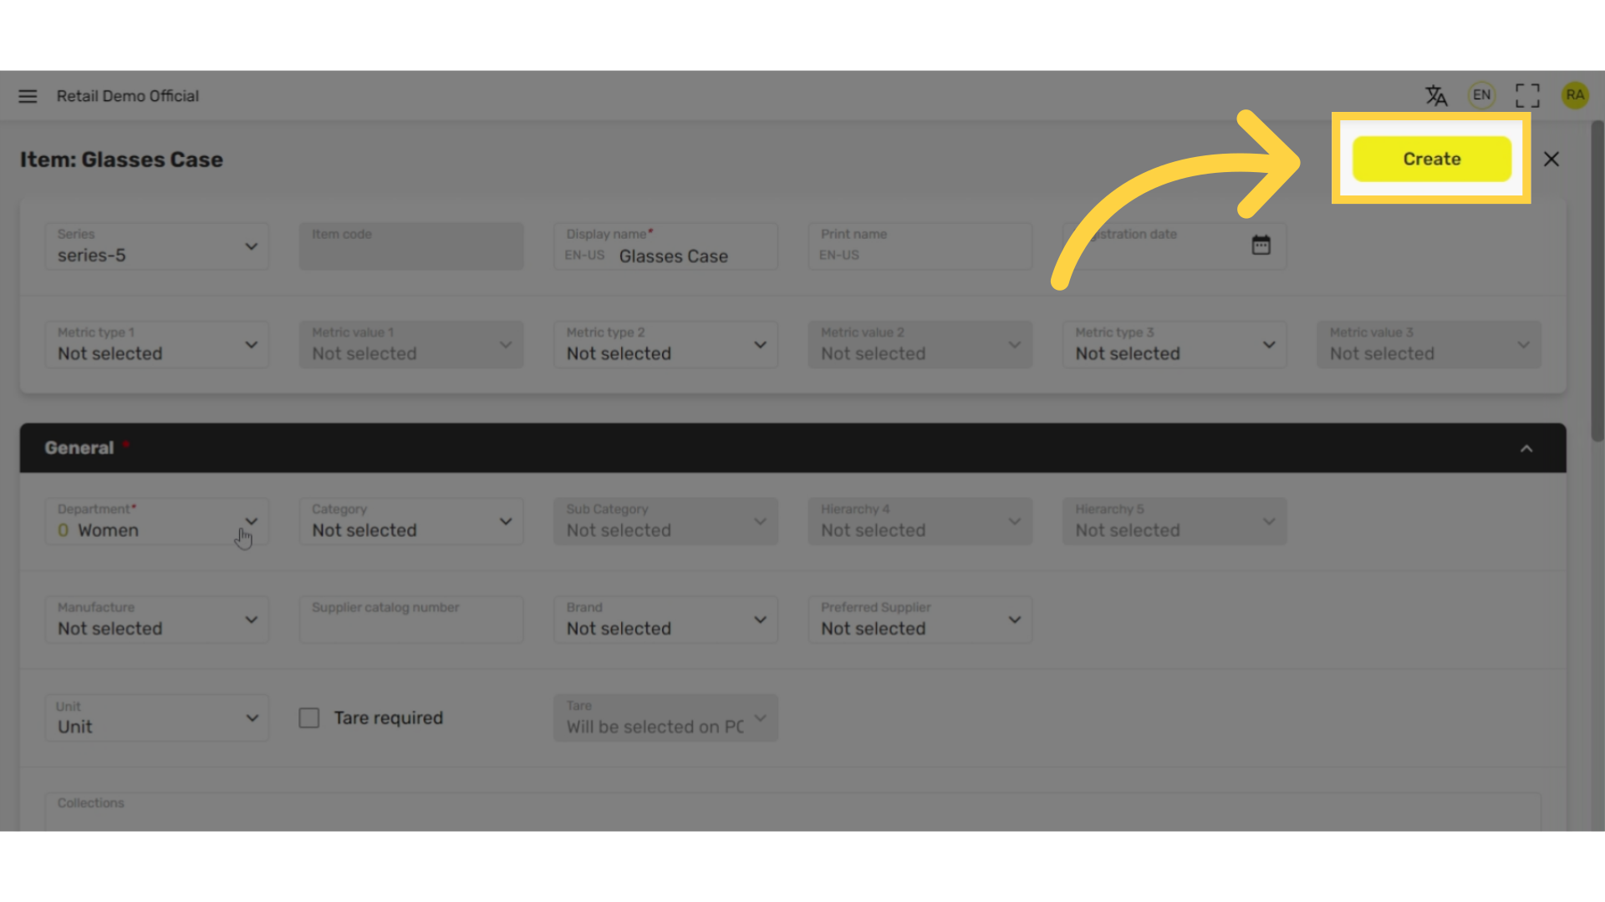Image resolution: width=1605 pixels, height=902 pixels.
Task: Open the registration date calendar picker
Action: click(x=1261, y=245)
